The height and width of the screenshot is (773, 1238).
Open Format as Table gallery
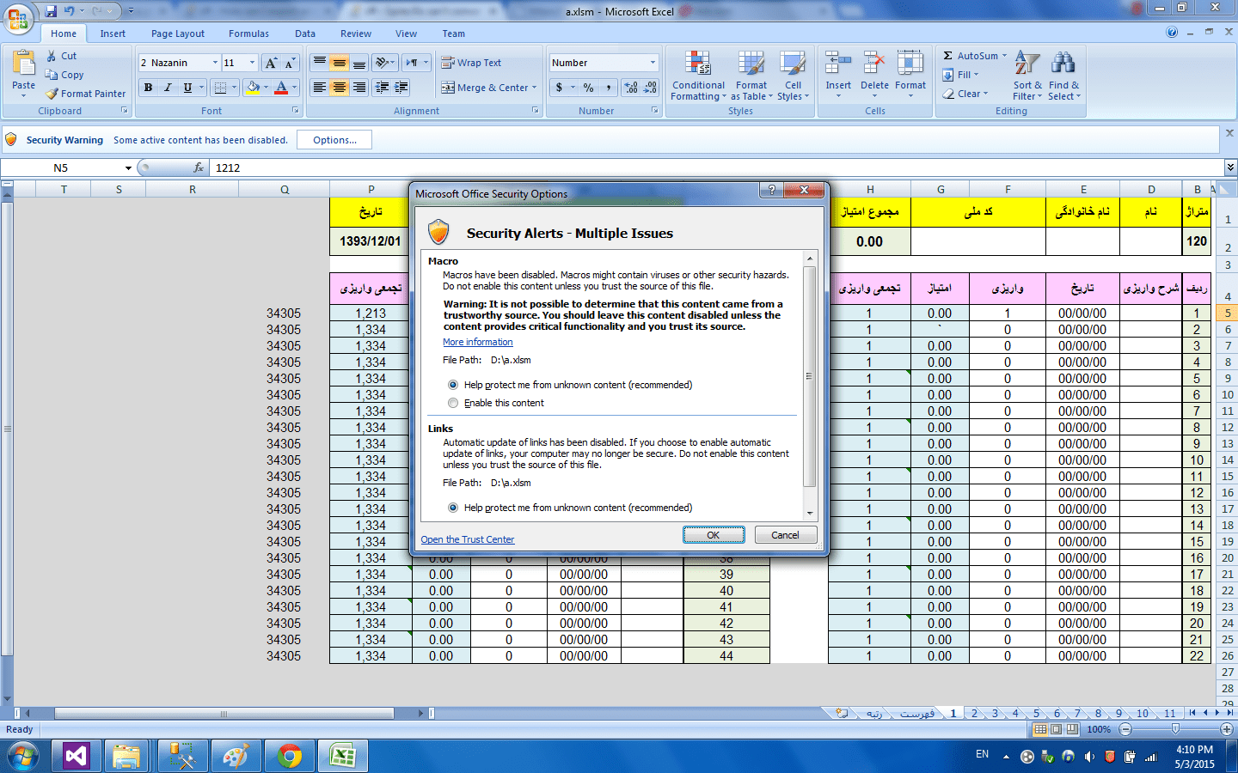(751, 76)
